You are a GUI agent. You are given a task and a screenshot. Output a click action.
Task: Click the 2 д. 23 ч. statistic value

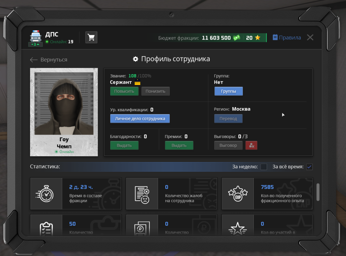click(81, 187)
